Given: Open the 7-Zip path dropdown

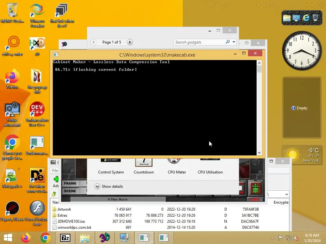Looking at the screenshot, I should pos(287,194).
